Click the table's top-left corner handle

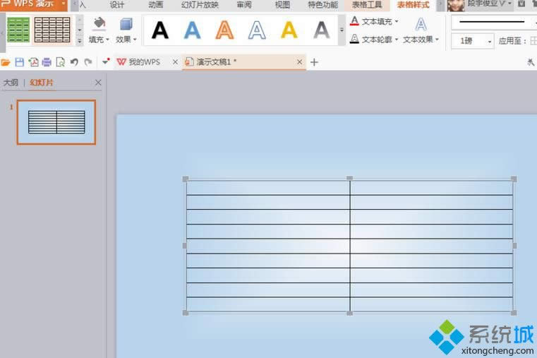(186, 179)
